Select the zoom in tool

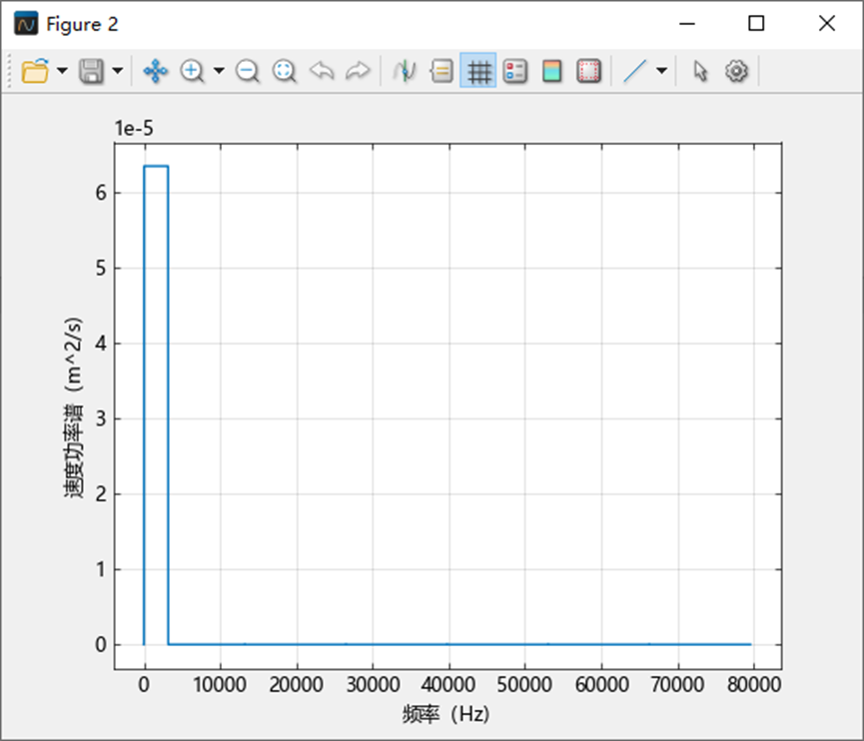193,71
